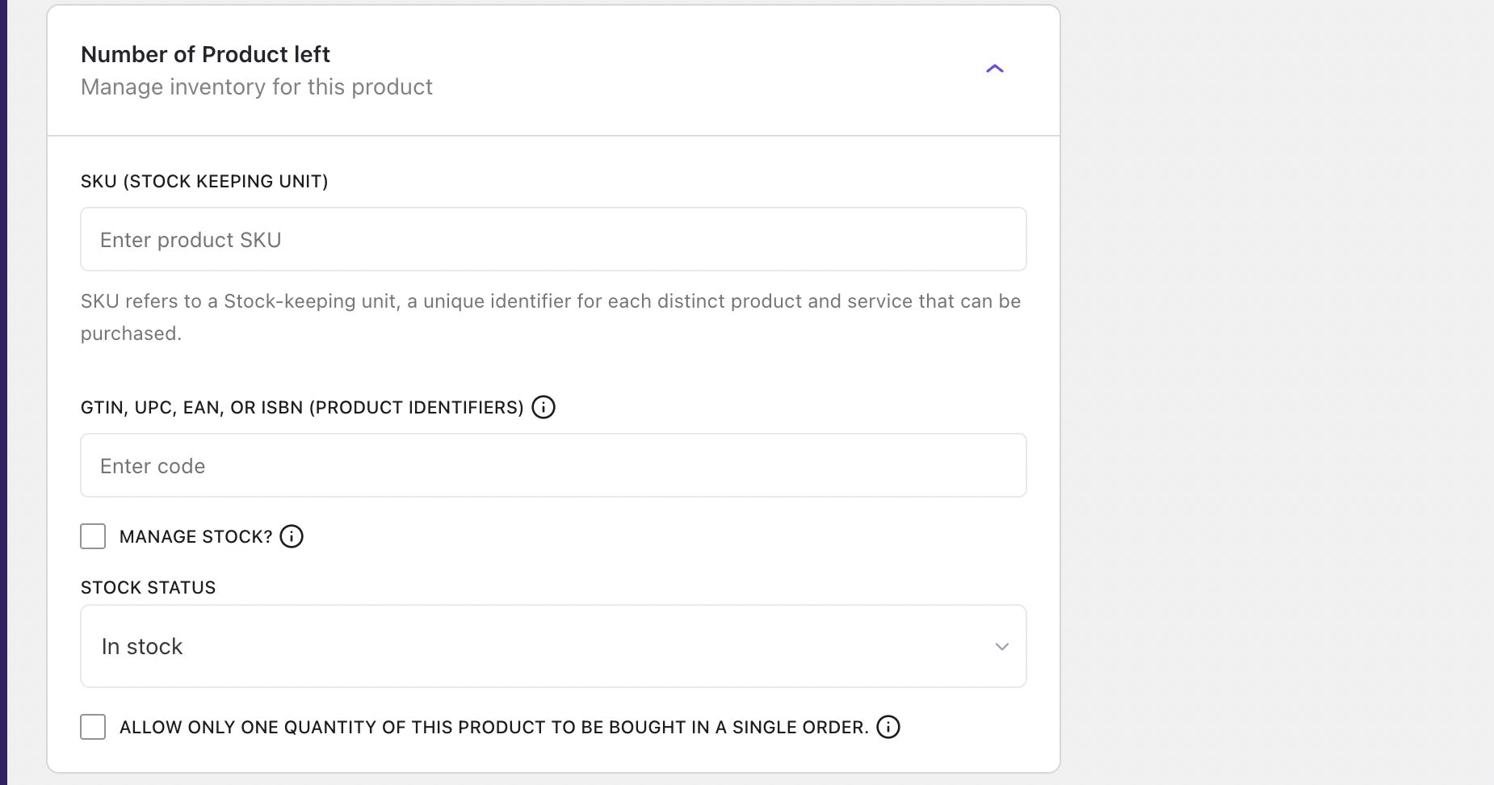The width and height of the screenshot is (1494, 785).
Task: Click the Number of Product left heading
Action: click(205, 54)
